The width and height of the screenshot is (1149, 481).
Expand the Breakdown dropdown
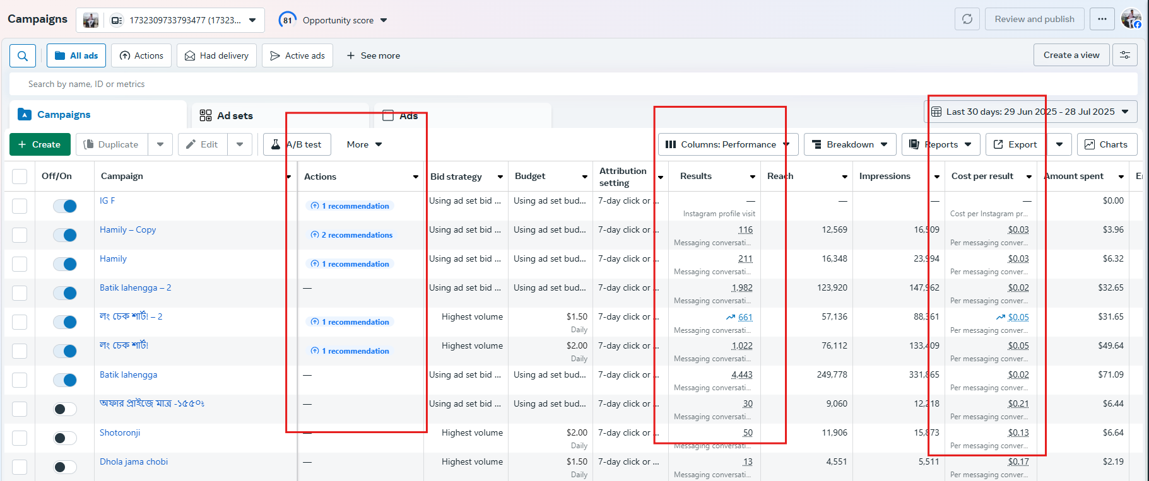click(849, 144)
